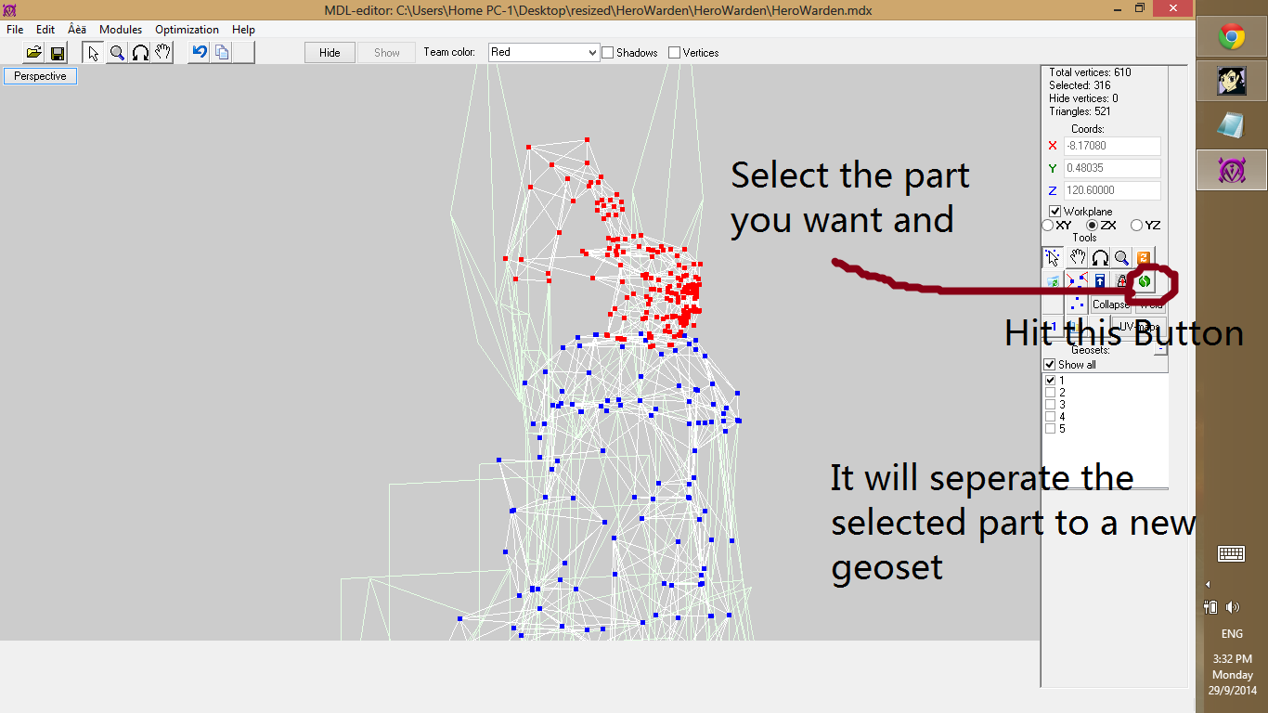Select the arrow pointer tool in top toolbar
Viewport: 1268px width, 713px height.
[94, 53]
